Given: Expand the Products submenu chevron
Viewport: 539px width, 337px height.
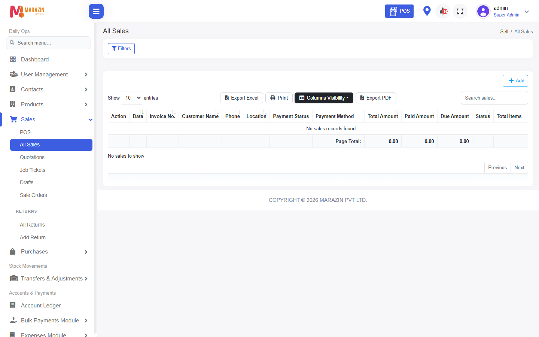Looking at the screenshot, I should pos(86,104).
